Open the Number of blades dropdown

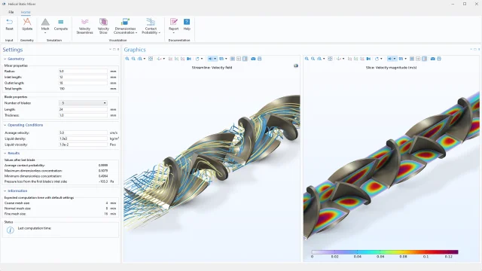coord(83,103)
